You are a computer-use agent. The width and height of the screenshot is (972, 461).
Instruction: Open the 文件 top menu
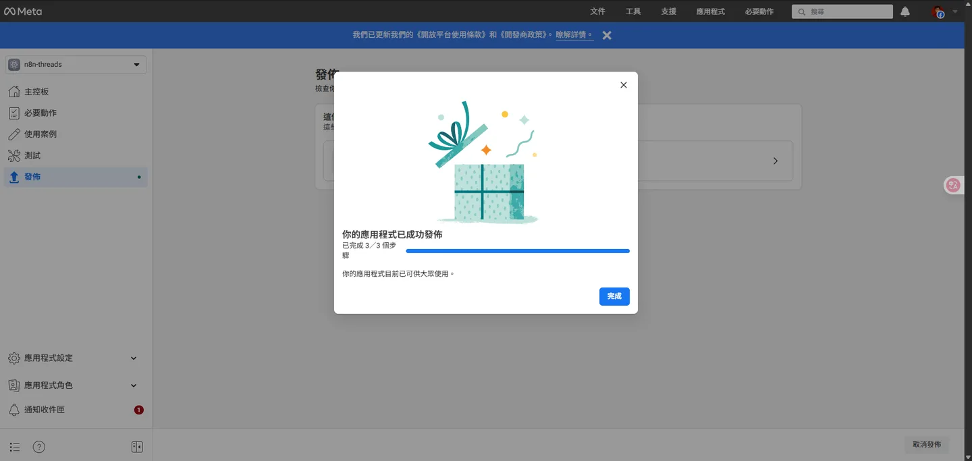597,11
